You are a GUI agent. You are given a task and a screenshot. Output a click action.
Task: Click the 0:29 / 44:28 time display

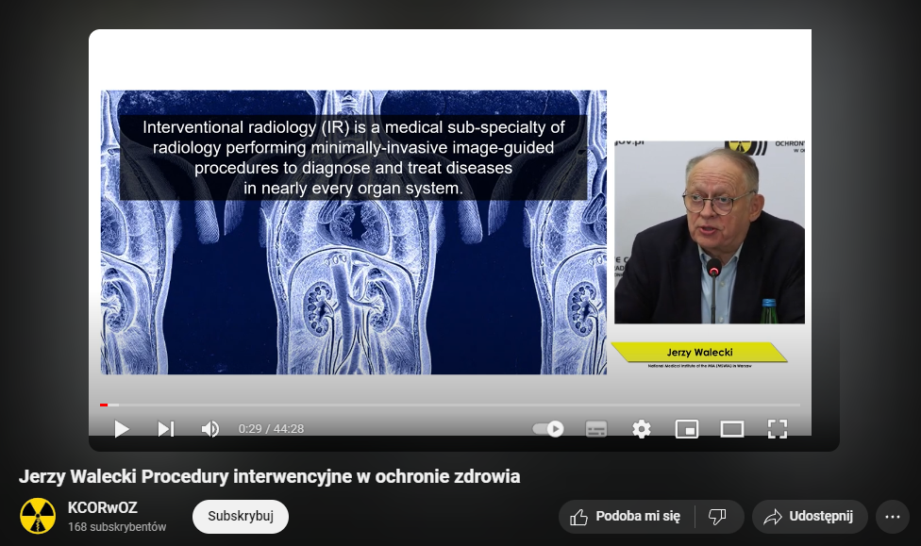coord(272,429)
